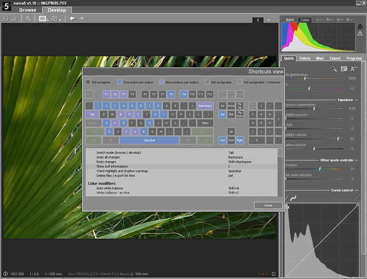This screenshot has height=279, width=367.
Task: Switch histogram to B&W mode
Action: (x=290, y=20)
